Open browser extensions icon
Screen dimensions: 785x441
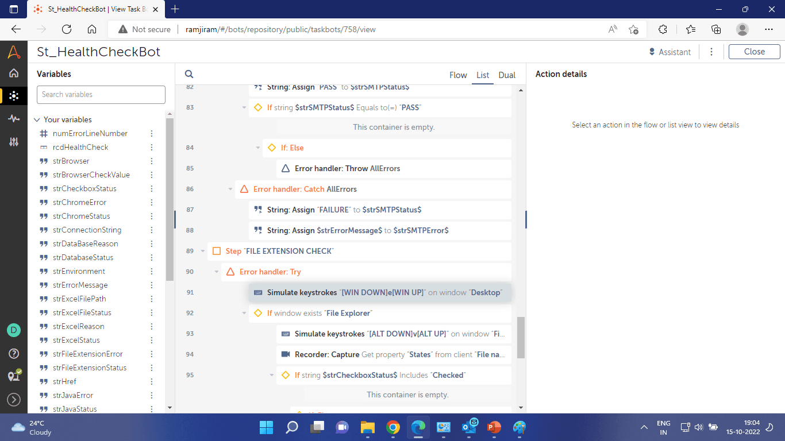[663, 29]
